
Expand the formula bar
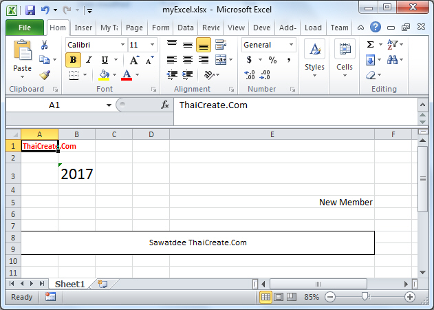pos(422,105)
